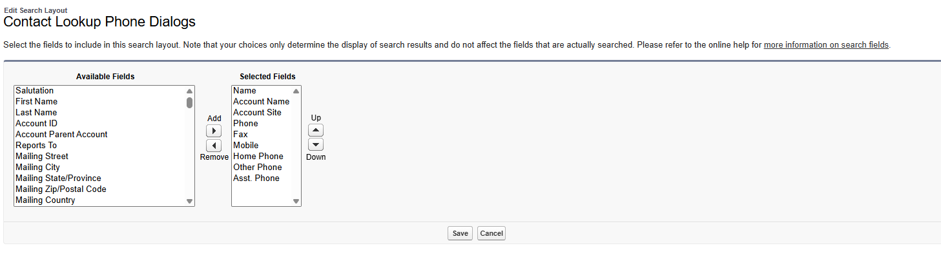Save the search layout
The image size is (941, 268).
(460, 233)
